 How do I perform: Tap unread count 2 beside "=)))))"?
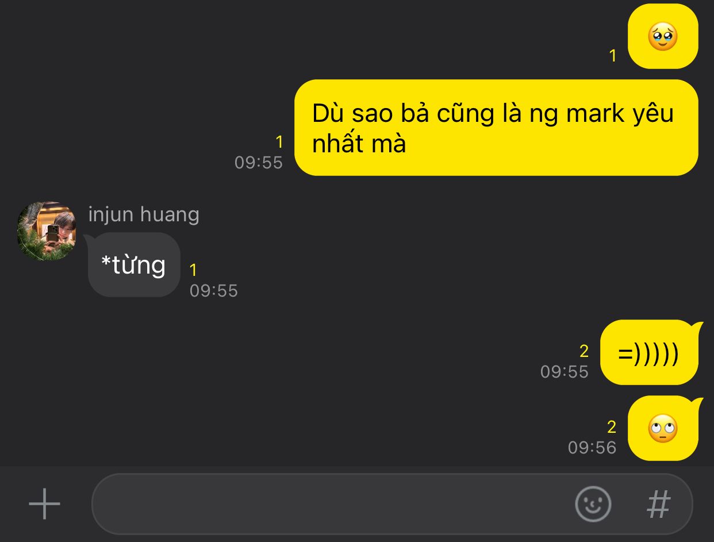pyautogui.click(x=584, y=351)
